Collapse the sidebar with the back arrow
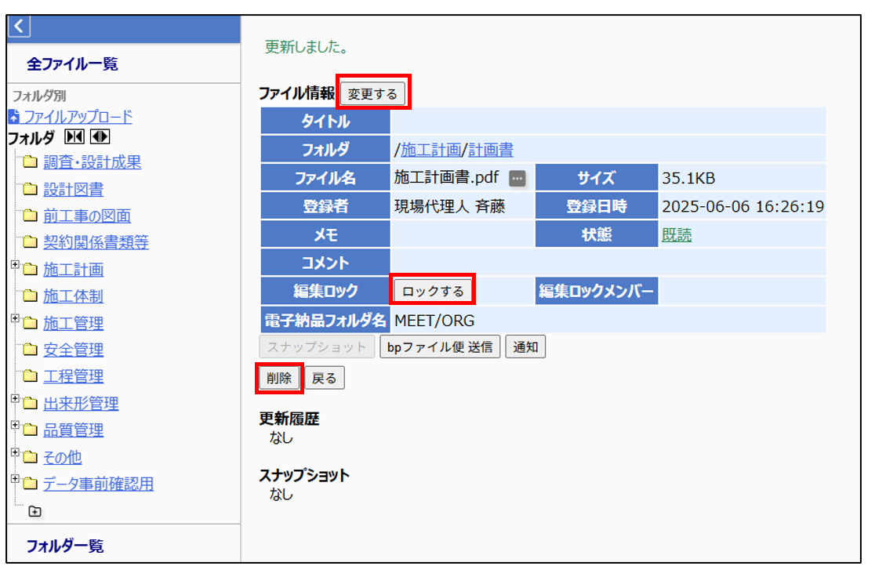This screenshot has width=875, height=577. [x=20, y=27]
